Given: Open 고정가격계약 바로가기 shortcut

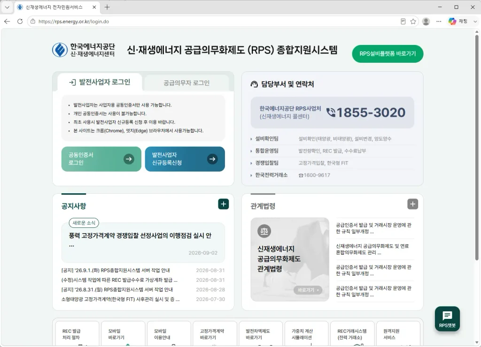Looking at the screenshot, I should click(215, 334).
